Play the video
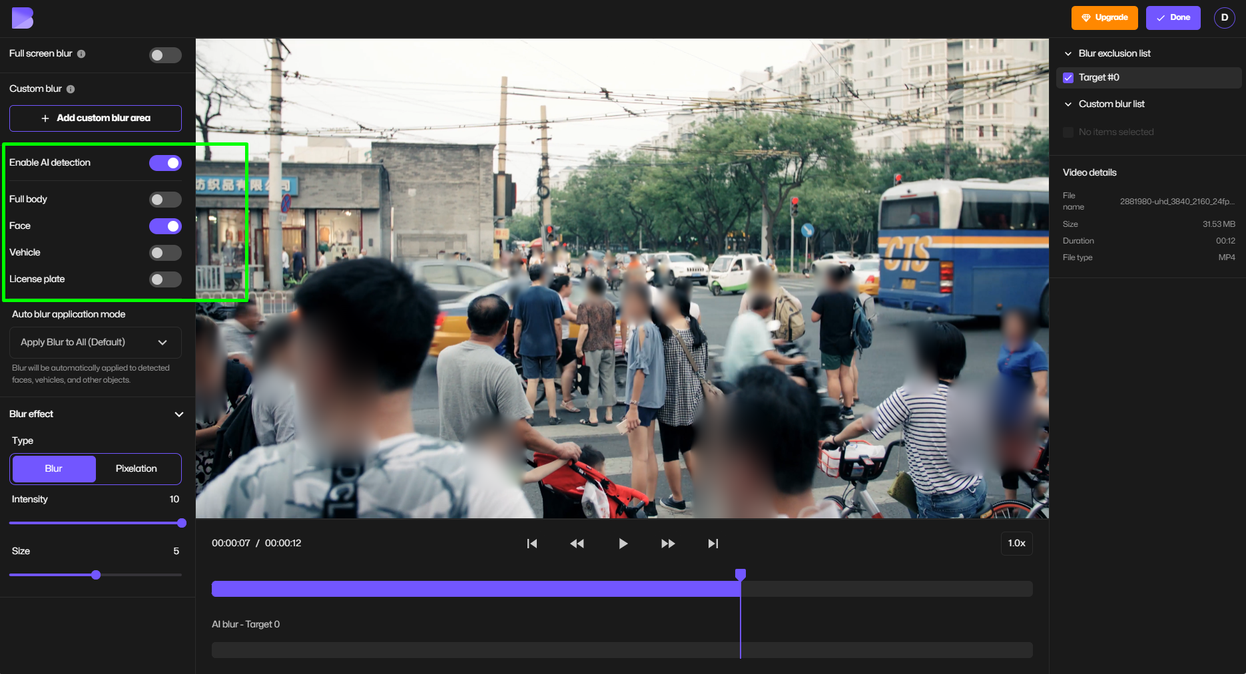1246x674 pixels. tap(622, 543)
